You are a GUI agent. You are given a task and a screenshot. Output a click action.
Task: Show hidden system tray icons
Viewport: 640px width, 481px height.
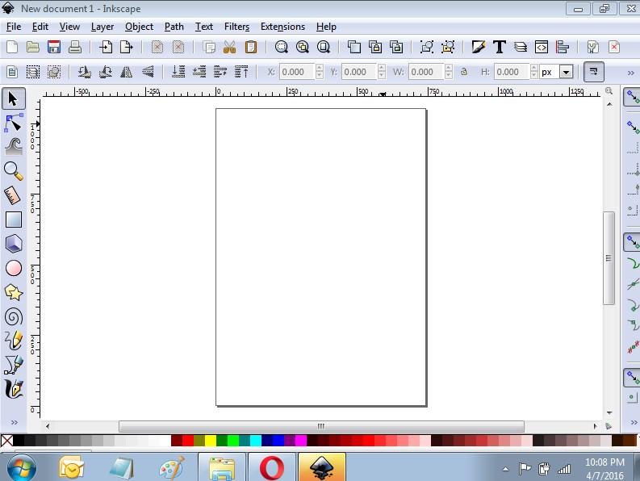[x=505, y=469]
